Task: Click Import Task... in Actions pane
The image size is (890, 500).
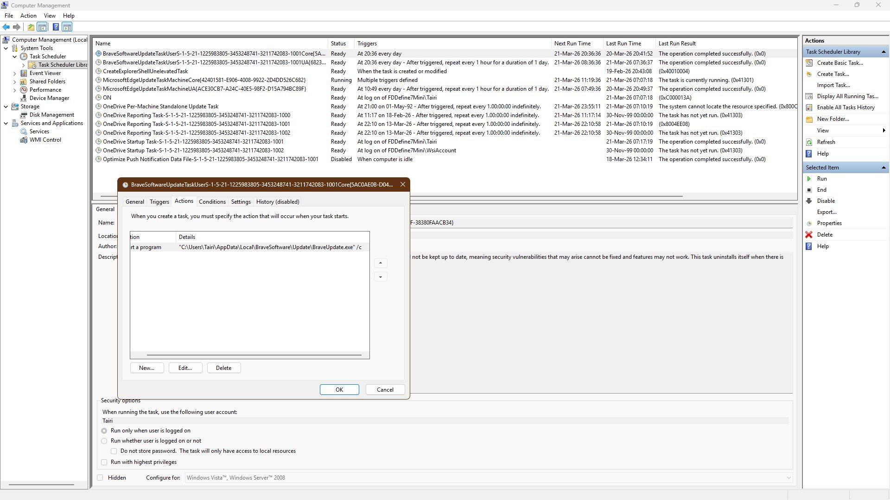Action: pos(833,85)
